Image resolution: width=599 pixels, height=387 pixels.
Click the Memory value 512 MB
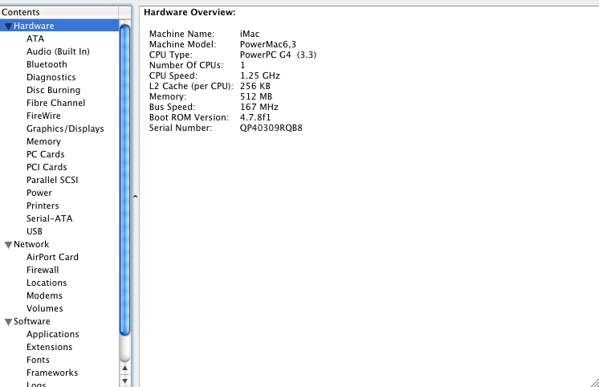pyautogui.click(x=256, y=96)
